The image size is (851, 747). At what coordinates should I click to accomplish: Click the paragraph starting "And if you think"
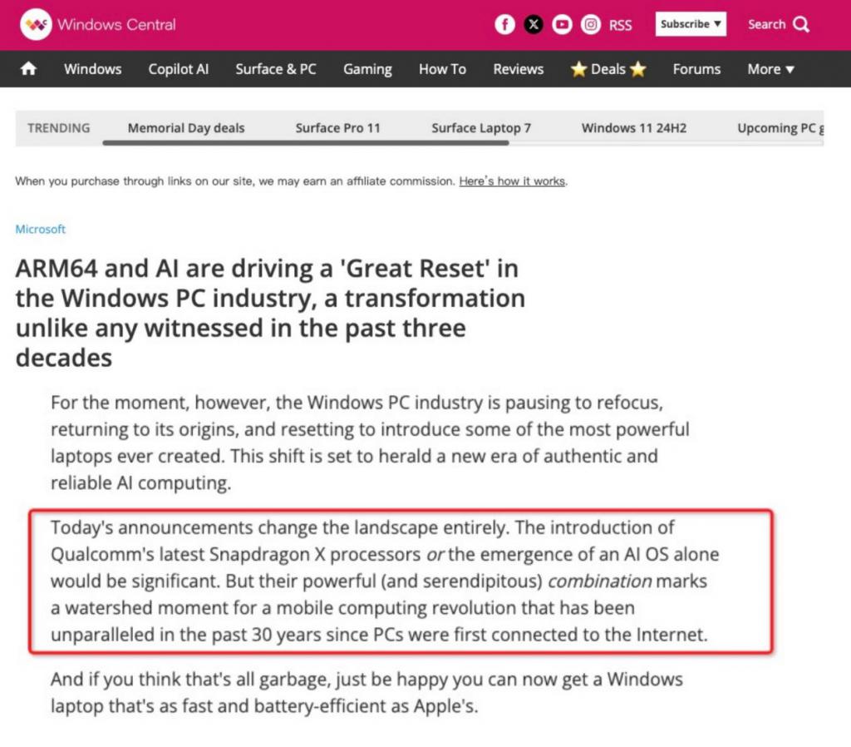point(366,692)
